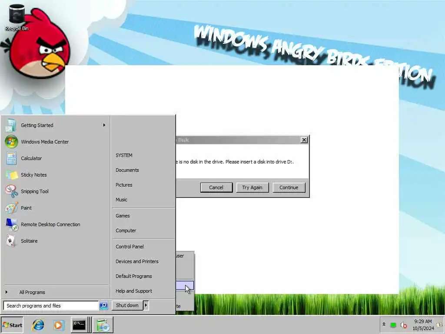Open Music library

[x=143, y=200]
